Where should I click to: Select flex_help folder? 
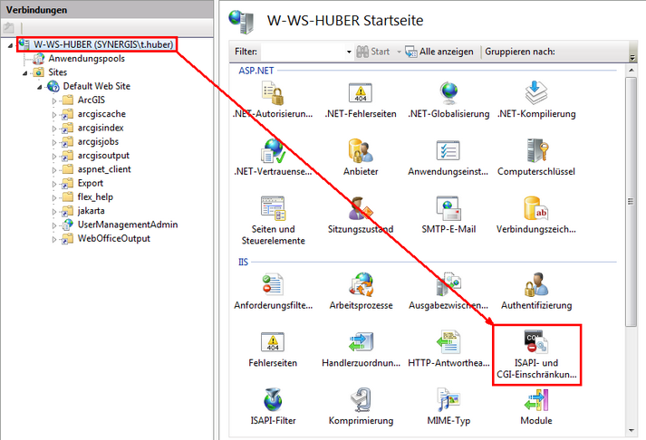(x=95, y=197)
